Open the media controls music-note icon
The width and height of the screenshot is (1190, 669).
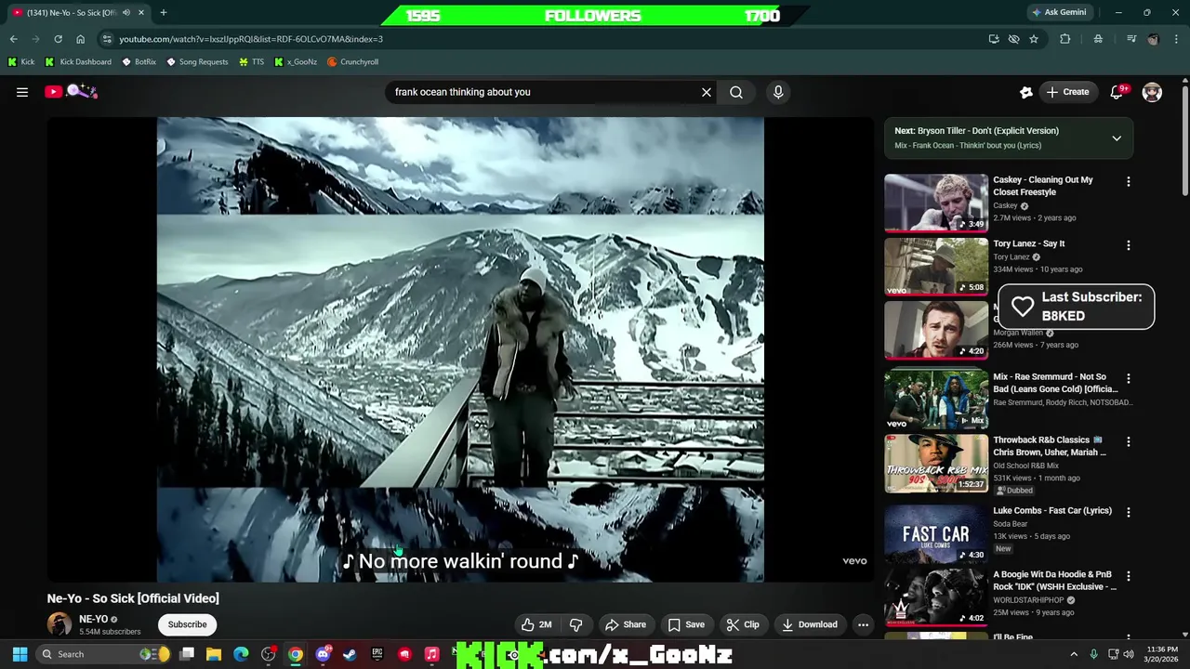point(1130,39)
